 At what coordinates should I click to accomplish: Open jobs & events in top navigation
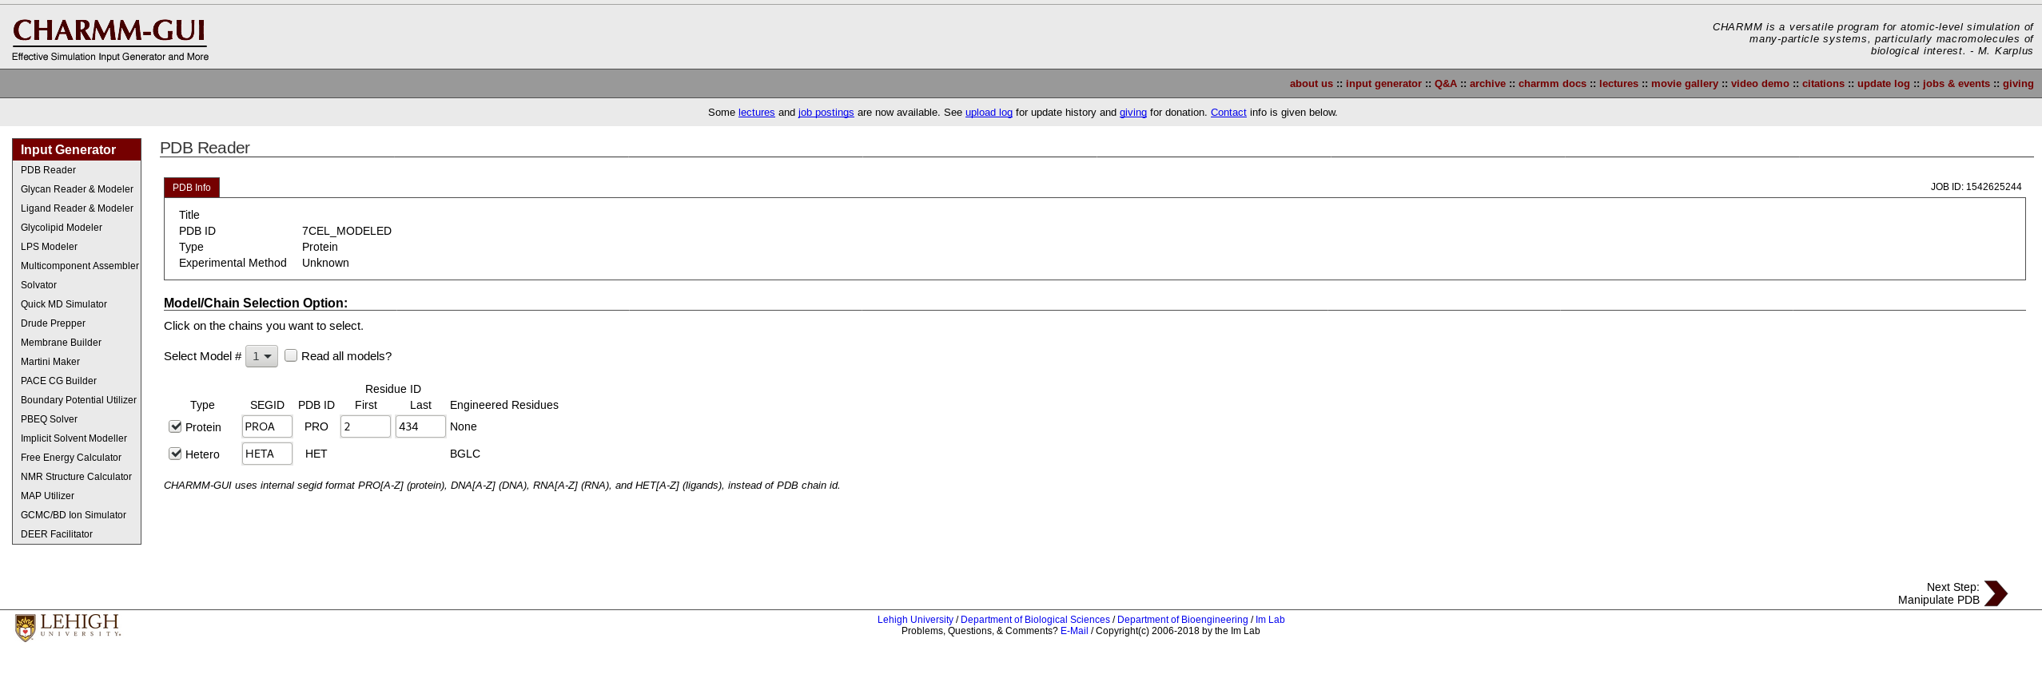[x=1956, y=84]
